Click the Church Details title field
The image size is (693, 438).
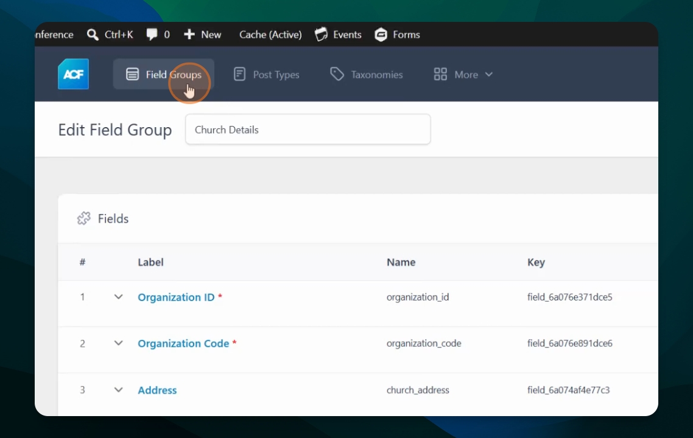pyautogui.click(x=308, y=130)
